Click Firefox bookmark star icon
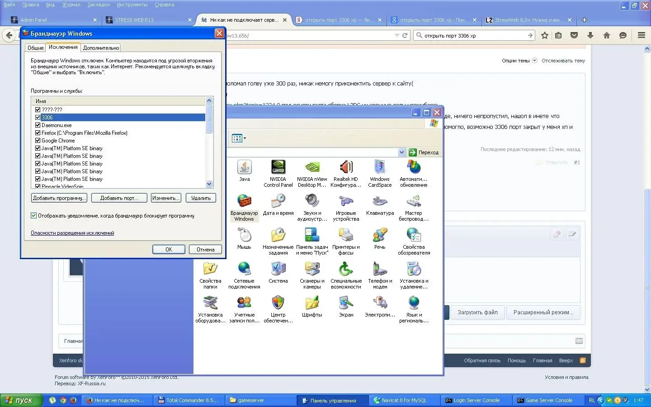 tap(545, 35)
